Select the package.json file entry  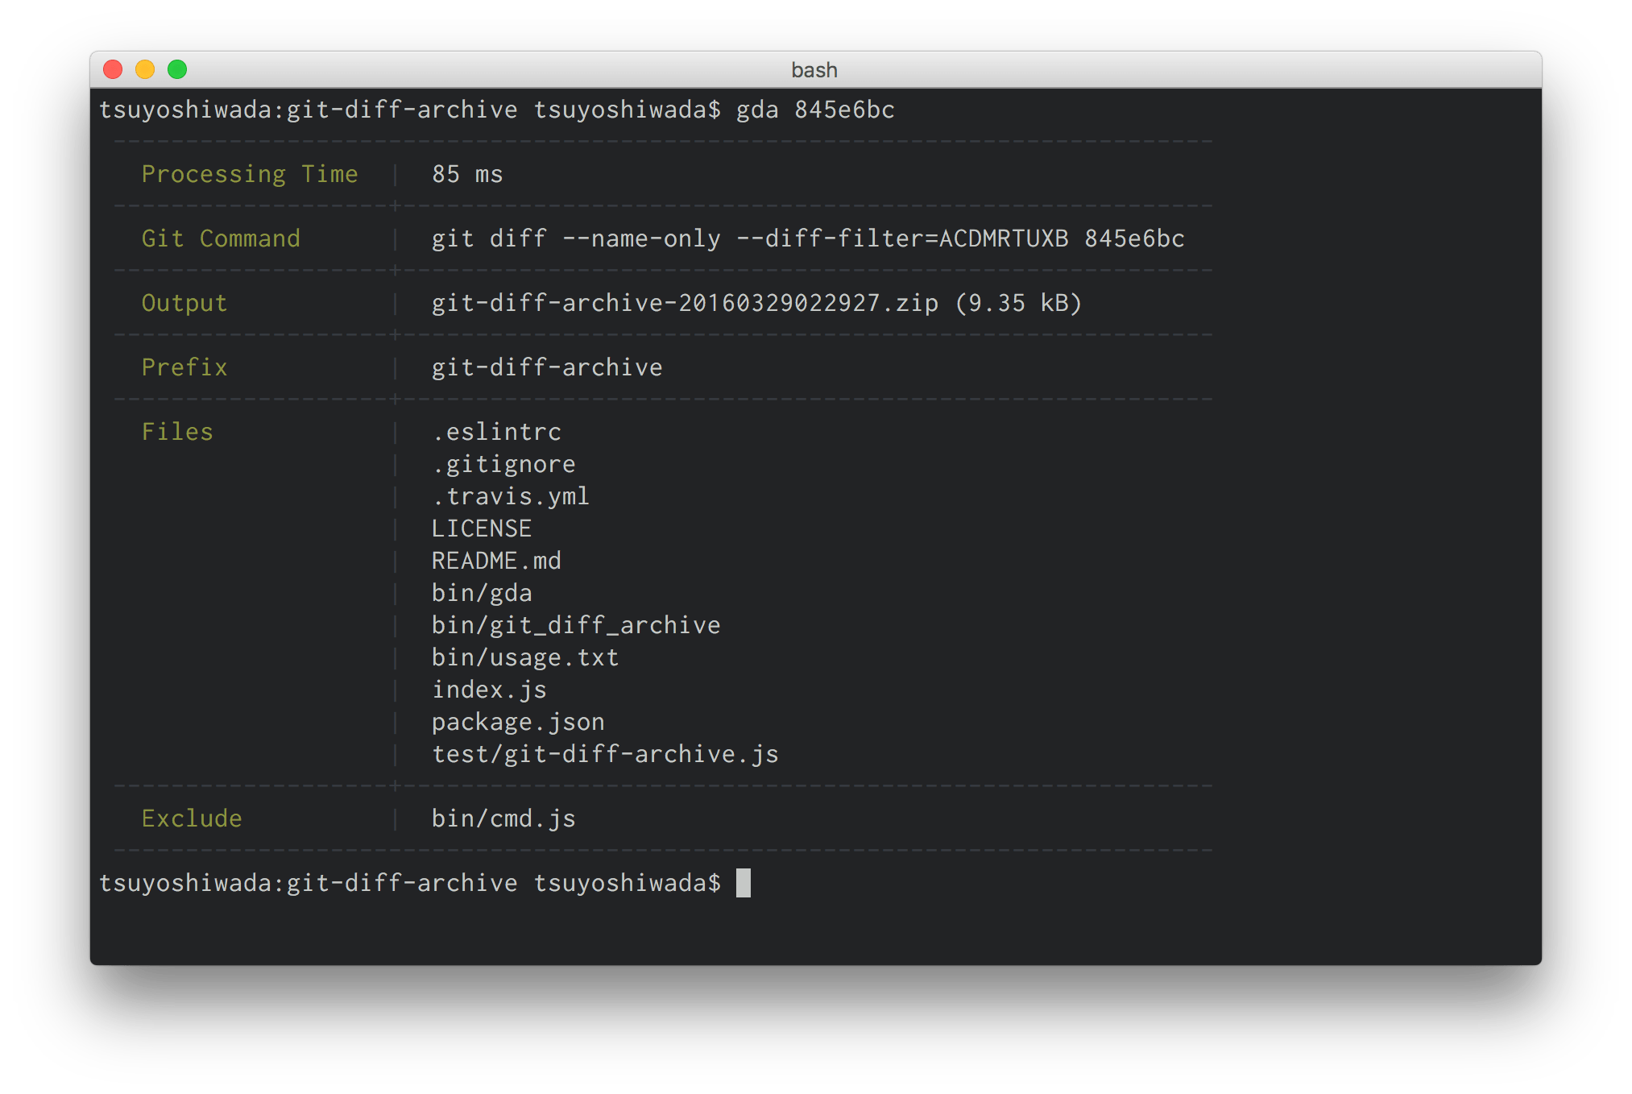coord(517,721)
